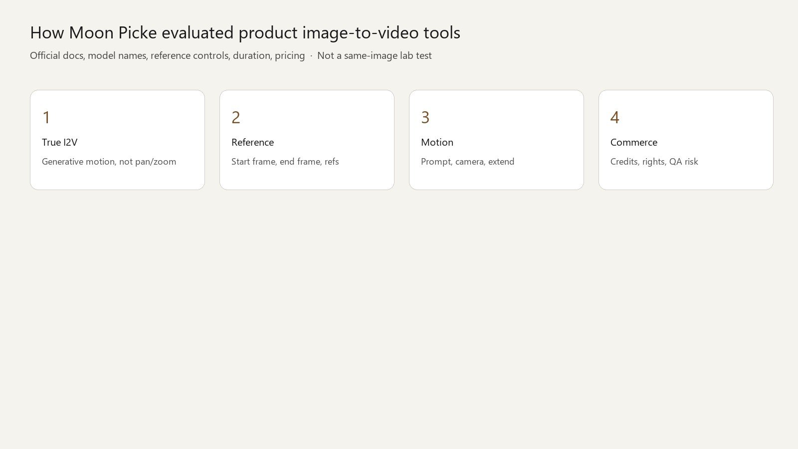Select the 'Reference' card heading
This screenshot has height=449, width=798.
pyautogui.click(x=252, y=142)
